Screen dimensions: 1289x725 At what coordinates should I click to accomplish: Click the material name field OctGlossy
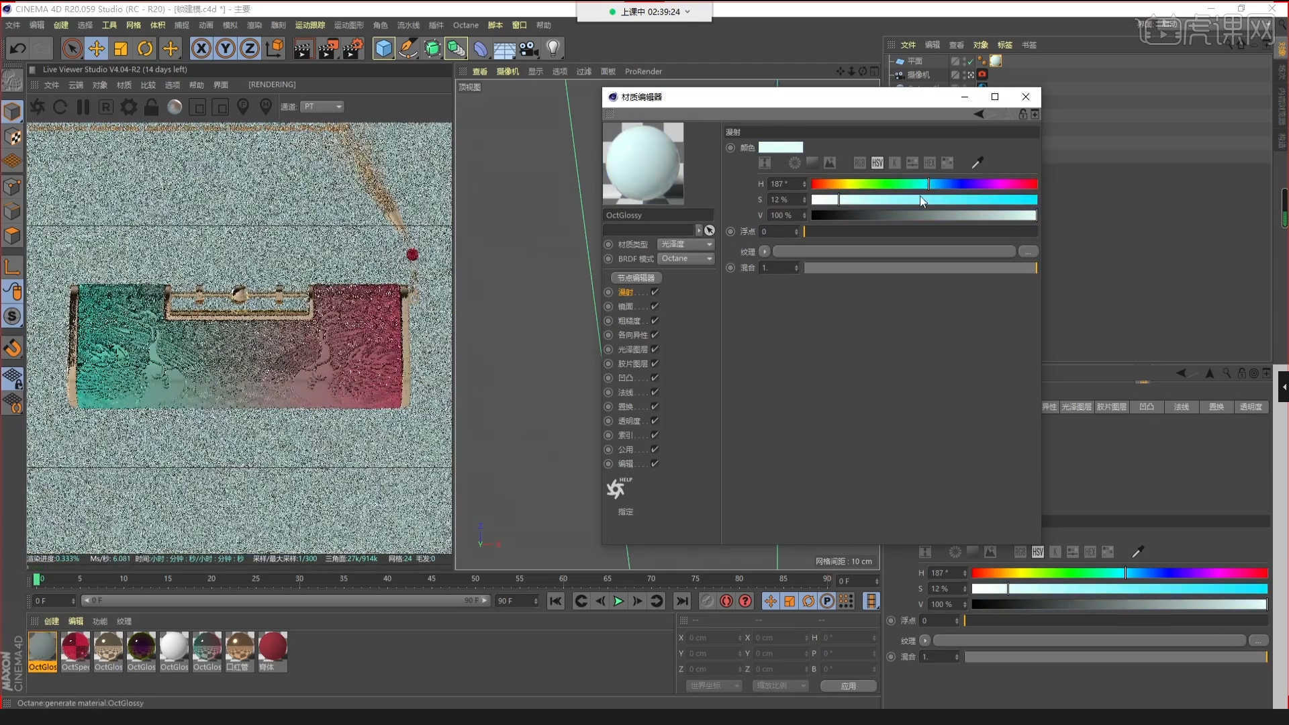coord(658,215)
